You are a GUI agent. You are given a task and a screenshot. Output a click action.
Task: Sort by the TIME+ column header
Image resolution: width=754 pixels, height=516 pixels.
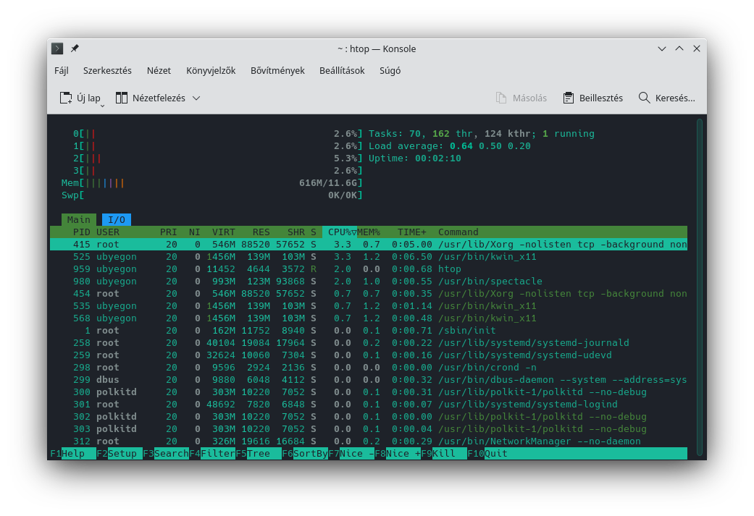coord(411,232)
